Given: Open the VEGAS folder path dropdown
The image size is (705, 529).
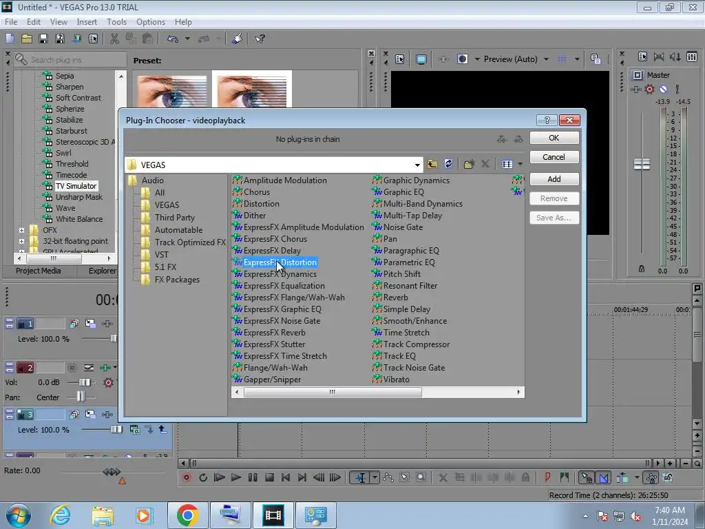Looking at the screenshot, I should [x=417, y=165].
